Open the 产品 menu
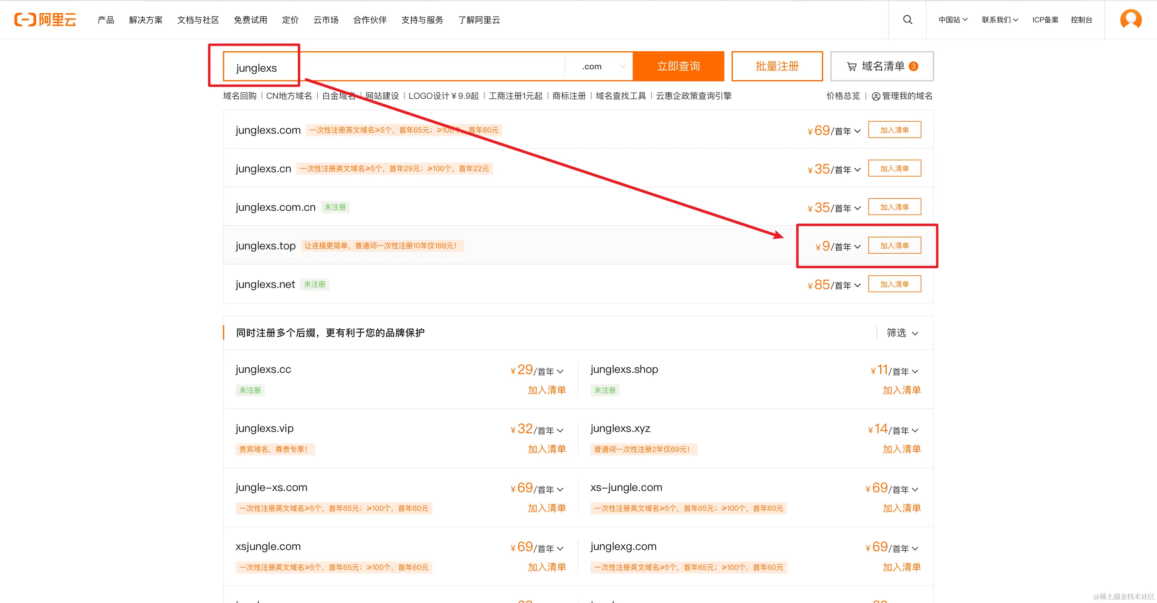 pyautogui.click(x=106, y=20)
